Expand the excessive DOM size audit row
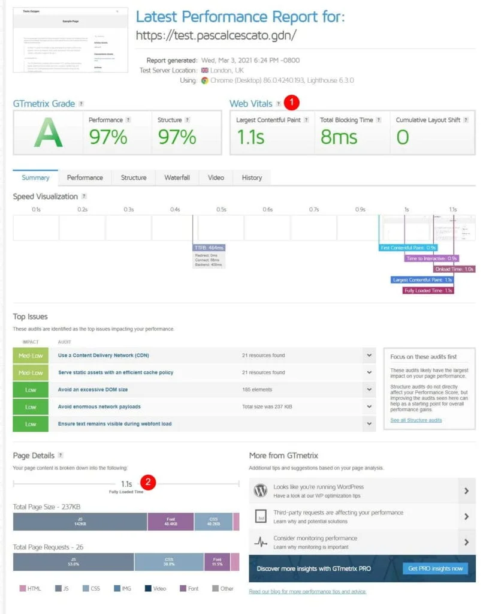The image size is (483, 614). pos(367,390)
